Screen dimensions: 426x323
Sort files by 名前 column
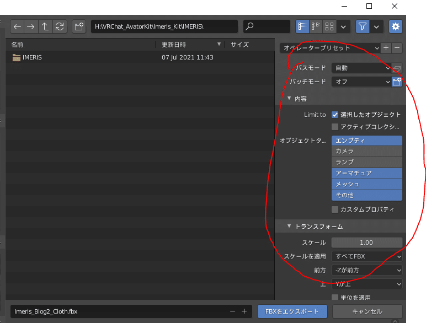[x=81, y=45]
